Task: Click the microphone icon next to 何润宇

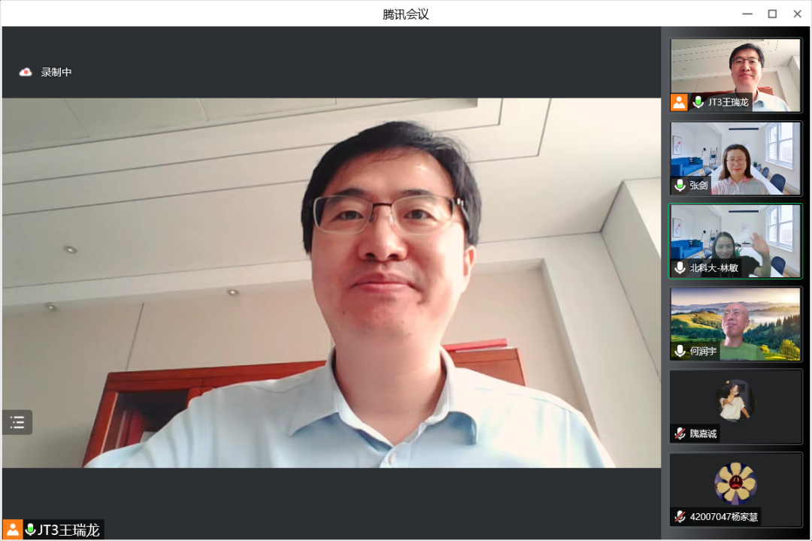Action: [680, 351]
